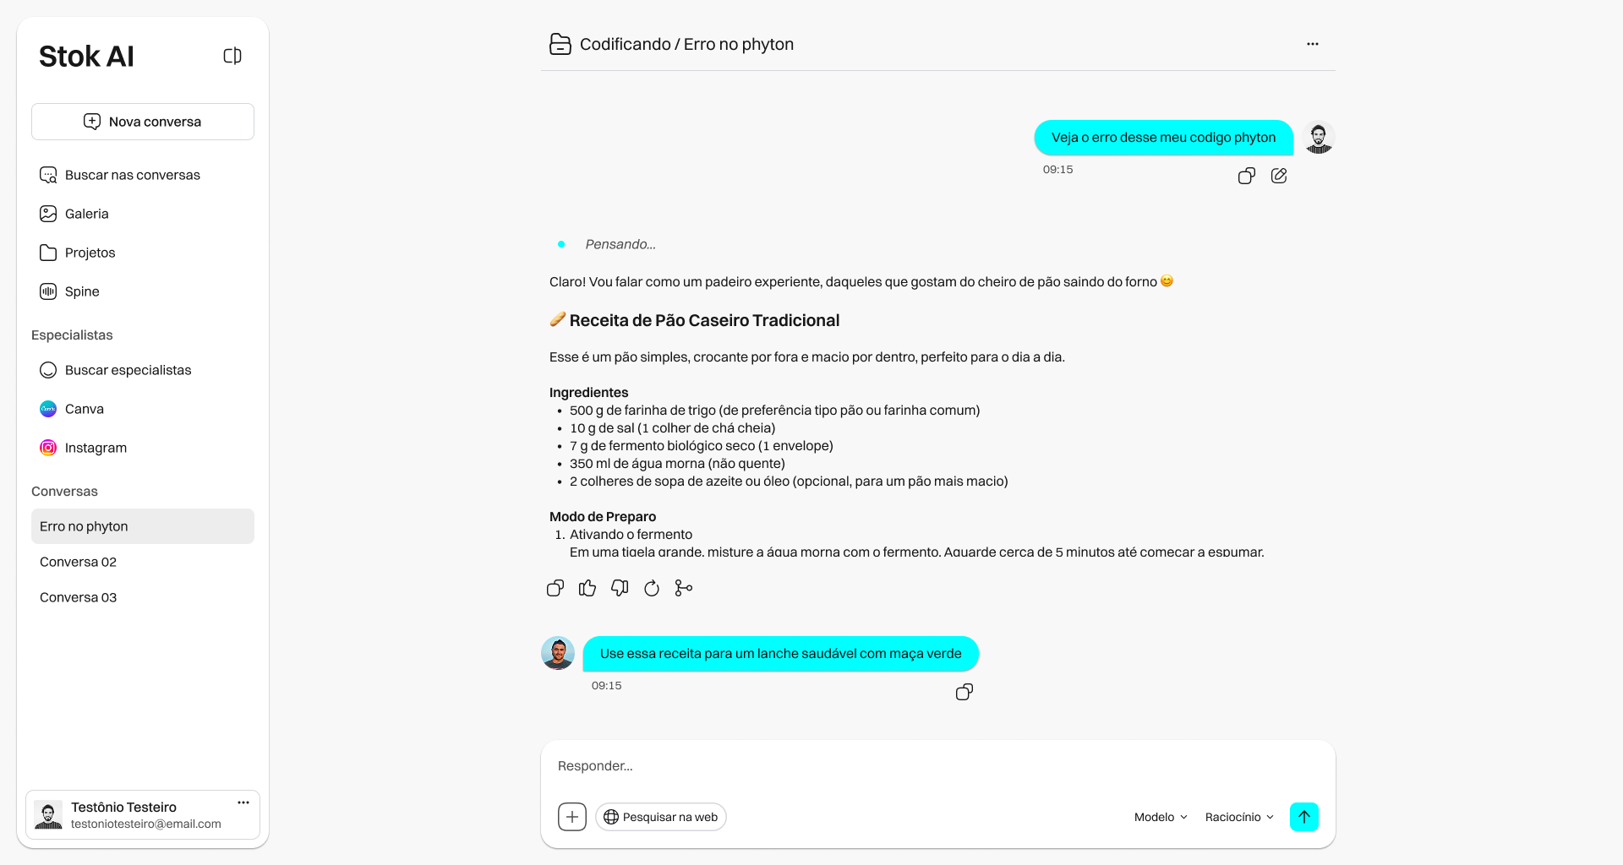The width and height of the screenshot is (1623, 865).
Task: Give the response a thumbs down
Action: click(x=619, y=588)
